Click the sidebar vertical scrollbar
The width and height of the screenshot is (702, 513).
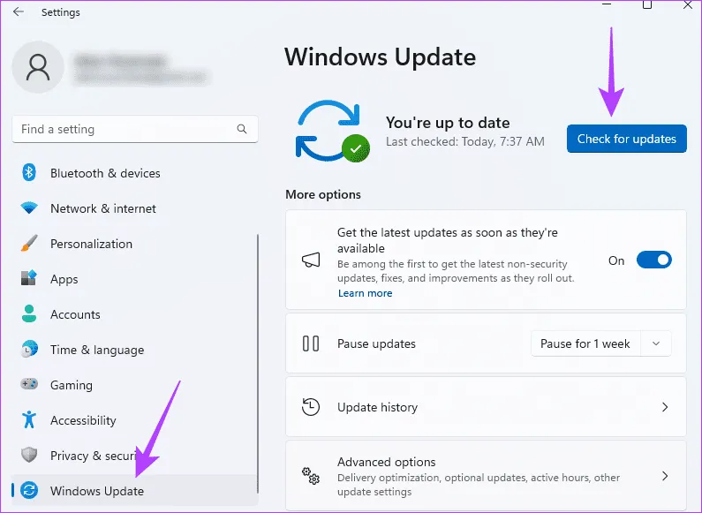click(257, 353)
